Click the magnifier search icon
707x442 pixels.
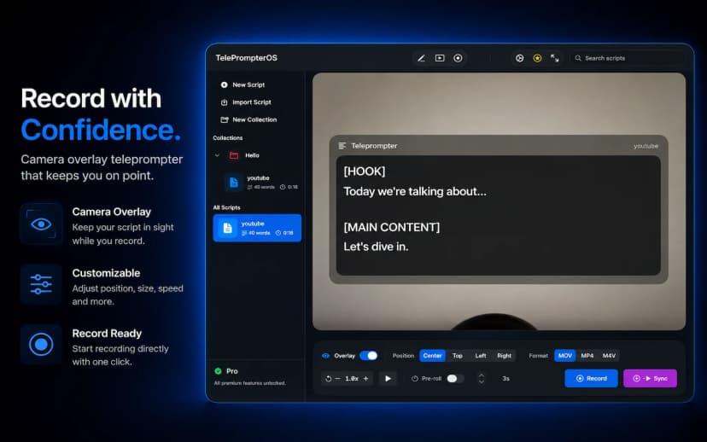(578, 58)
